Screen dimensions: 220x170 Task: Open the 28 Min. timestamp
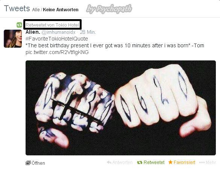point(88,32)
